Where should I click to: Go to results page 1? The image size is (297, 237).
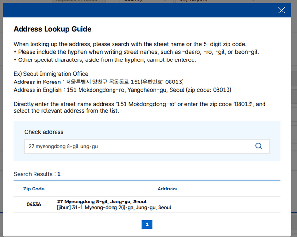pyautogui.click(x=147, y=224)
